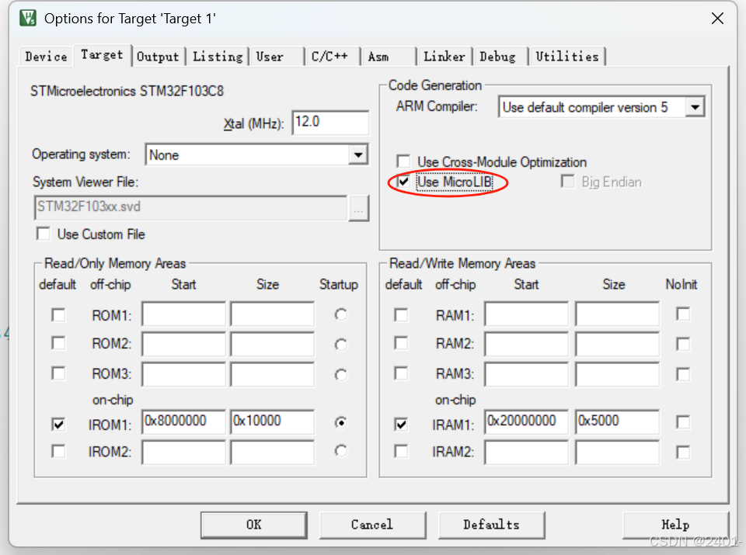
Task: Edit the IROM1 Size value 0x10000
Action: coord(273,422)
